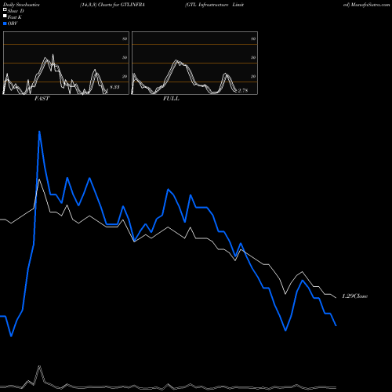This screenshot has height=392, width=392.
Task: Click the 'Fast K' legend label
Action: (15, 17)
